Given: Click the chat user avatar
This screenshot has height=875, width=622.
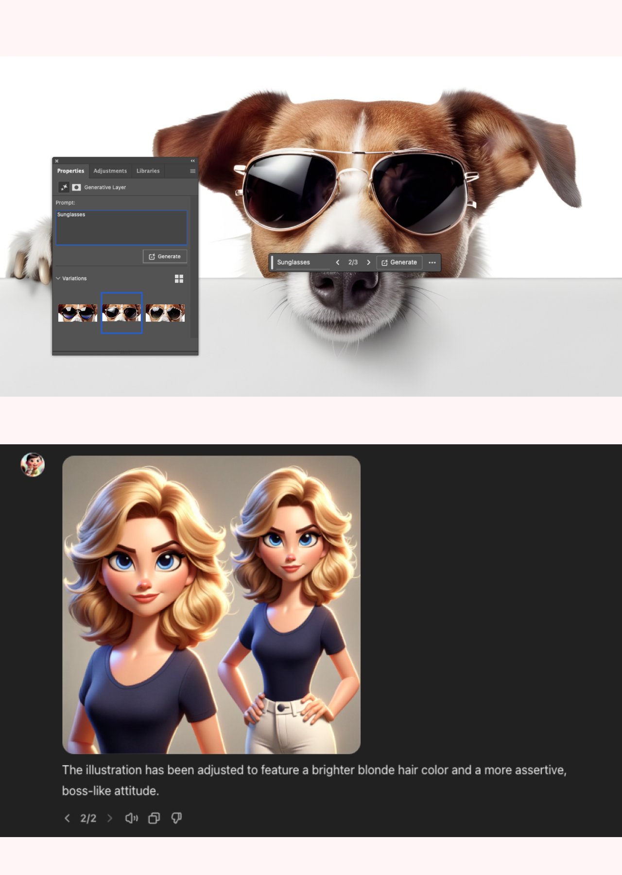Looking at the screenshot, I should pyautogui.click(x=33, y=465).
